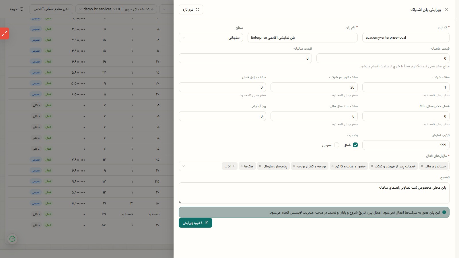The height and width of the screenshot is (258, 459).
Task: Remove the پیام‌رسان سازمانی tag
Action: point(260,166)
